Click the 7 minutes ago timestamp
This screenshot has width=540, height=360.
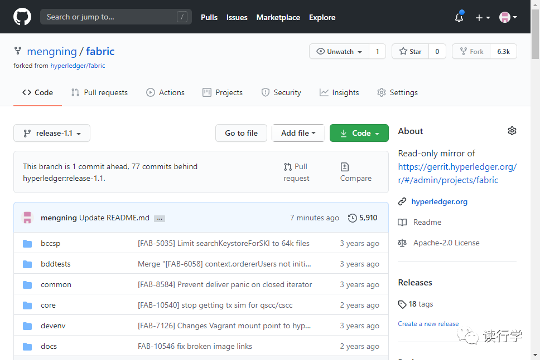click(315, 218)
